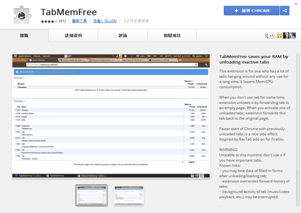Select the first screenshot thumbnail
This screenshot has width=301, height=213.
91,195
